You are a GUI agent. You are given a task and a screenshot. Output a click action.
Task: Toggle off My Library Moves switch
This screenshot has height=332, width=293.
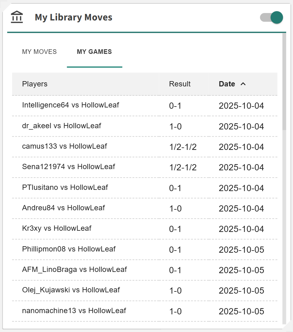[x=271, y=17]
